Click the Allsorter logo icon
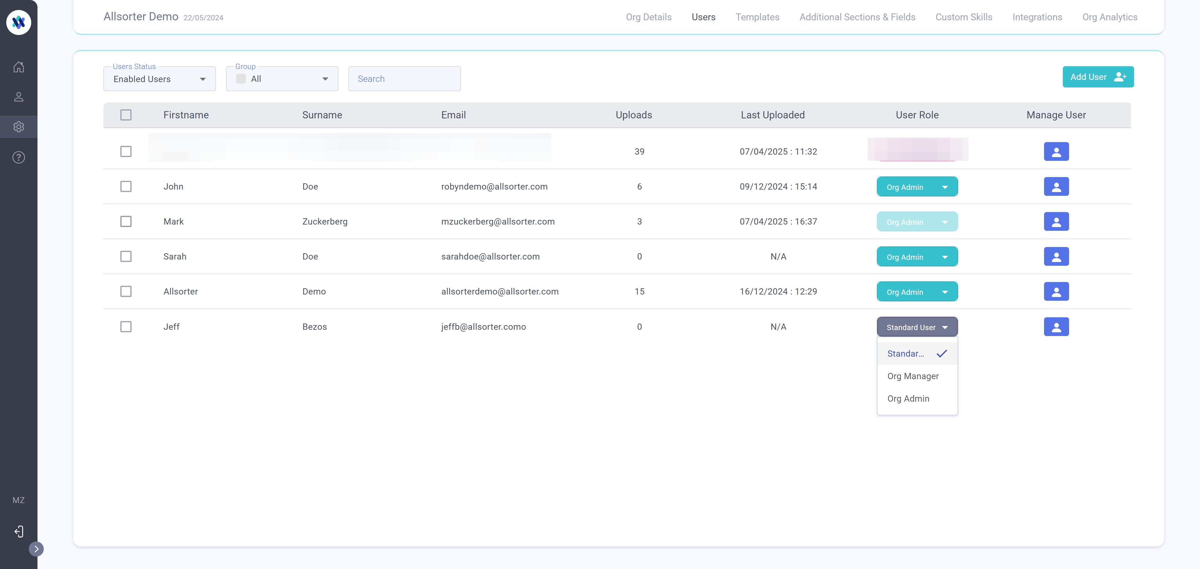The height and width of the screenshot is (569, 1200). (x=19, y=22)
